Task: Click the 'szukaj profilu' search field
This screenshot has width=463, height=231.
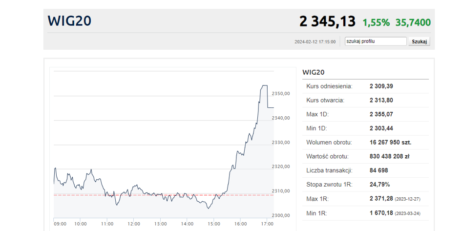Action: (x=375, y=42)
